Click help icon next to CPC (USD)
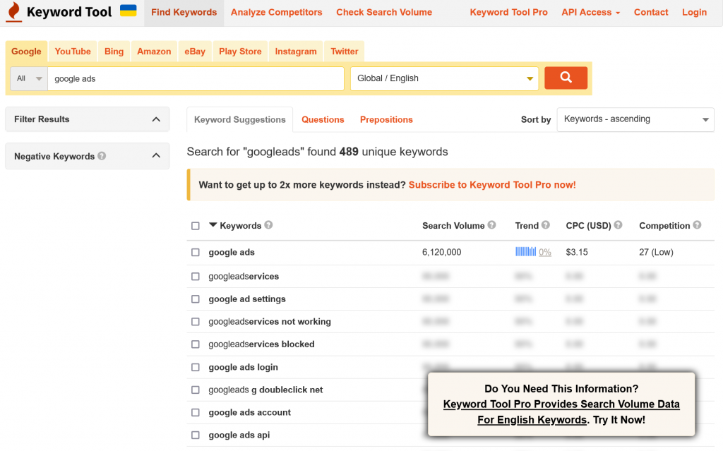Image resolution: width=723 pixels, height=451 pixels. (x=618, y=225)
